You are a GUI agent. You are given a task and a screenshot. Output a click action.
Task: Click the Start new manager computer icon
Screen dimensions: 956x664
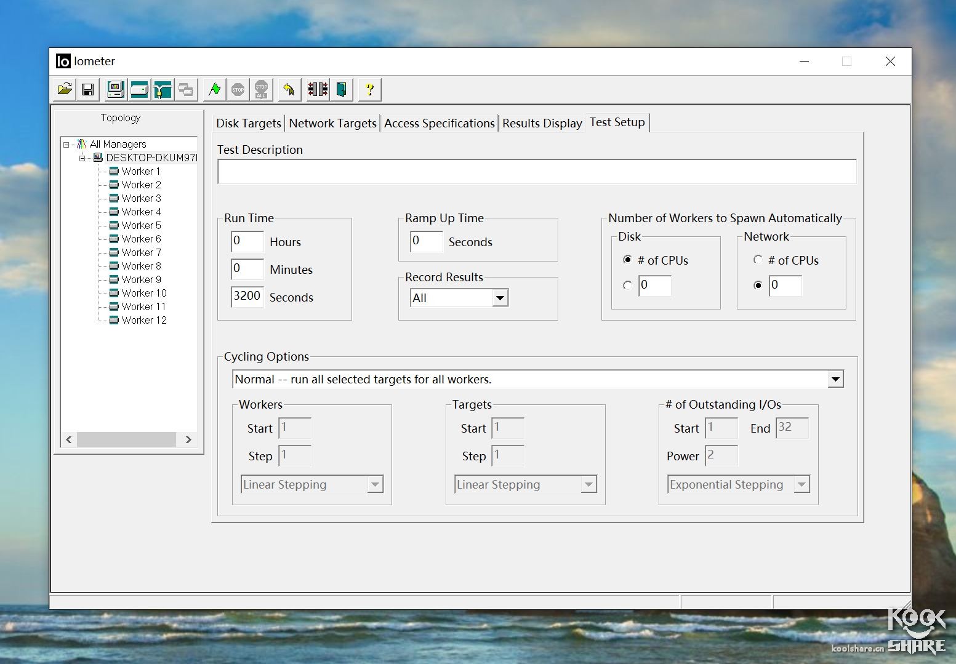tap(115, 90)
